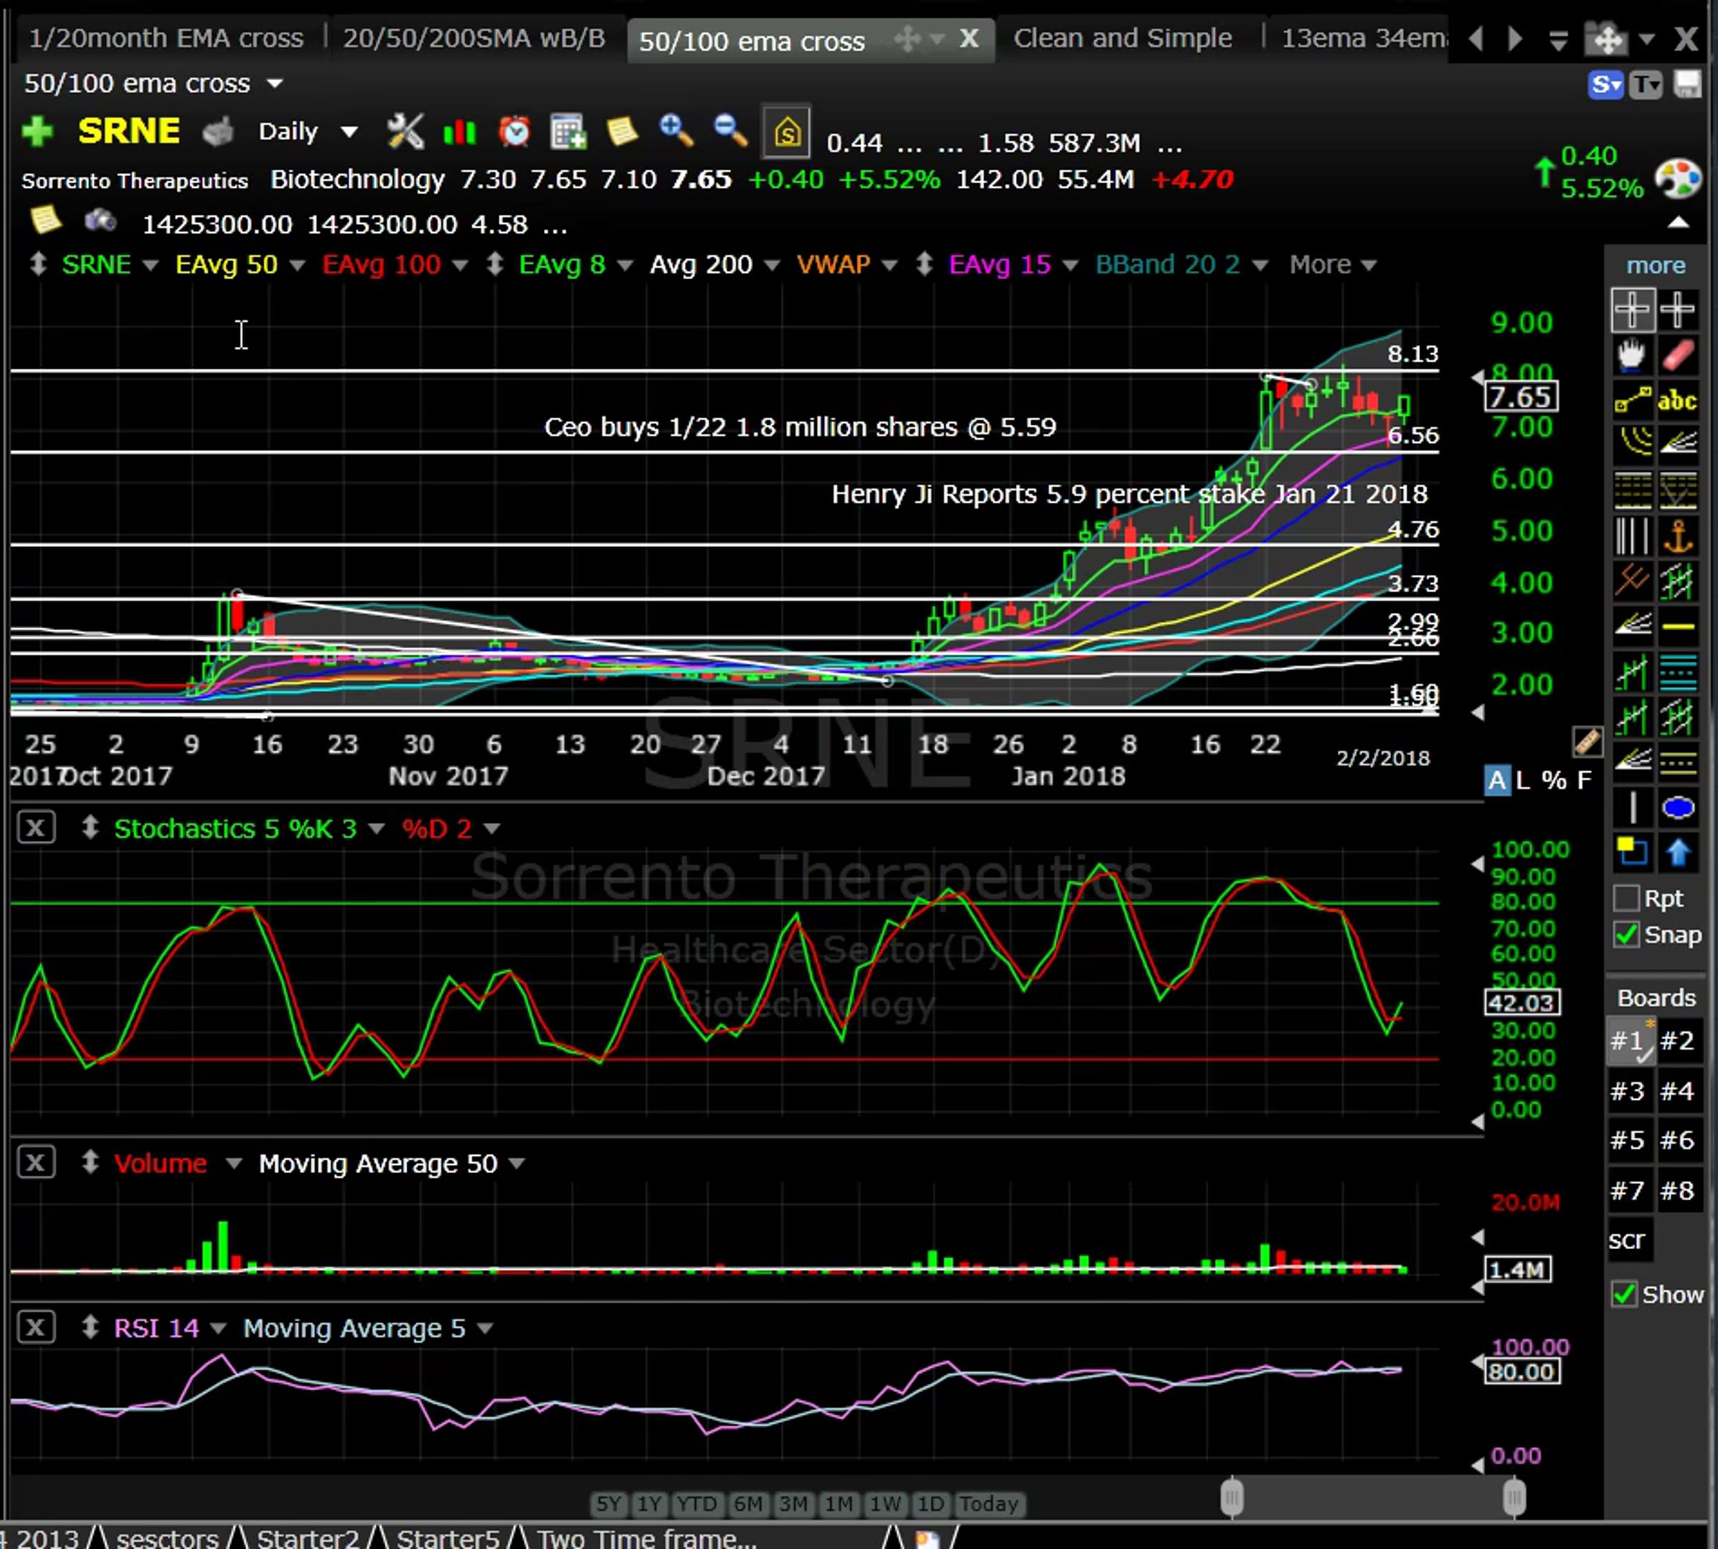Toggle the F scale option
Viewport: 1718px width, 1549px height.
pos(1583,781)
